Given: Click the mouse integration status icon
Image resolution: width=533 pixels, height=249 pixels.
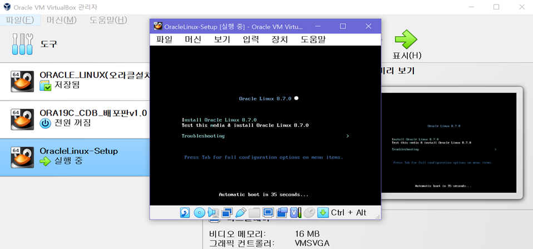Looking at the screenshot, I should click(x=309, y=213).
